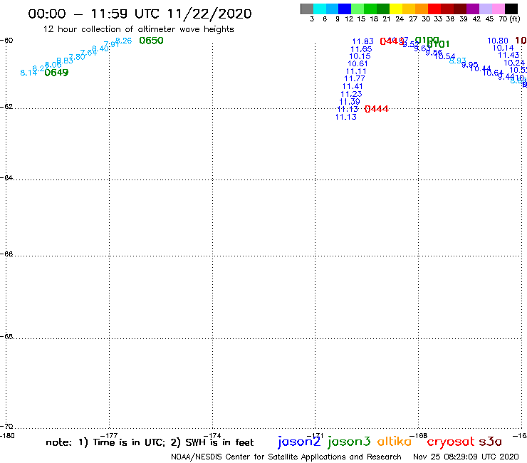
Task: Click the satellite label "jason2"
Action: [x=299, y=442]
